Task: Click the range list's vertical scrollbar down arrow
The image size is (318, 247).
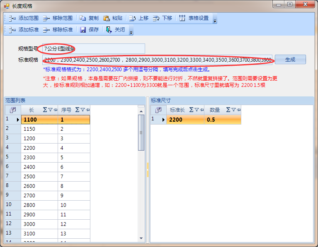Action: tap(141, 238)
